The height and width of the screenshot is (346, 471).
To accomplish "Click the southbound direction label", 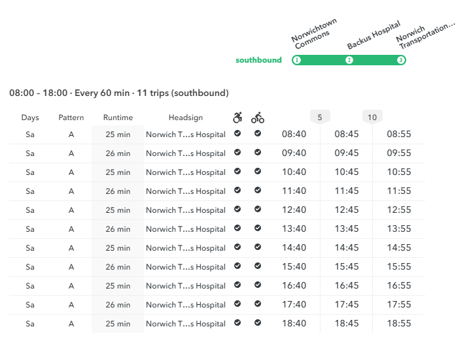I will point(258,60).
